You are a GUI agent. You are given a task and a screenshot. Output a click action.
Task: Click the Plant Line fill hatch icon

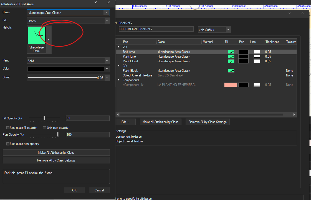(x=231, y=57)
